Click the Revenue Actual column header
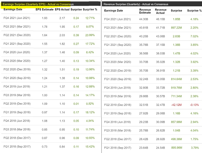The height and width of the screenshot is (153, 202). (160, 11)
